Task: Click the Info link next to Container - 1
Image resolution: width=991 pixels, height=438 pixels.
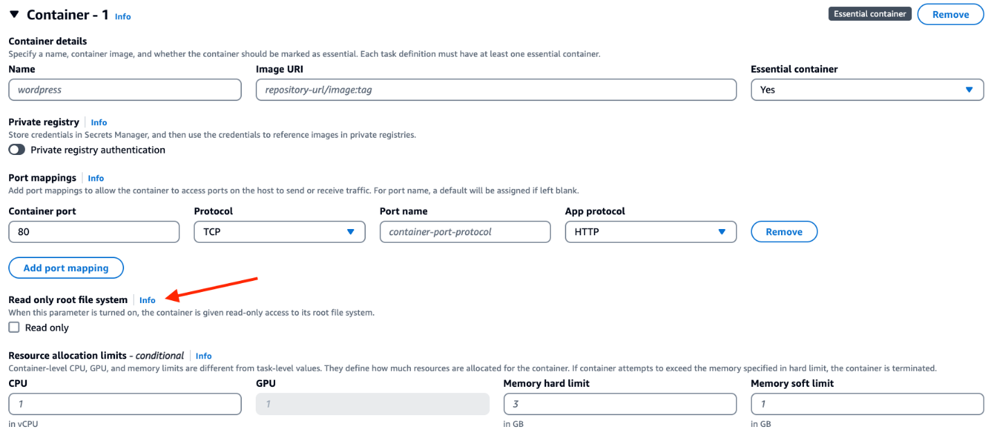Action: 123,16
